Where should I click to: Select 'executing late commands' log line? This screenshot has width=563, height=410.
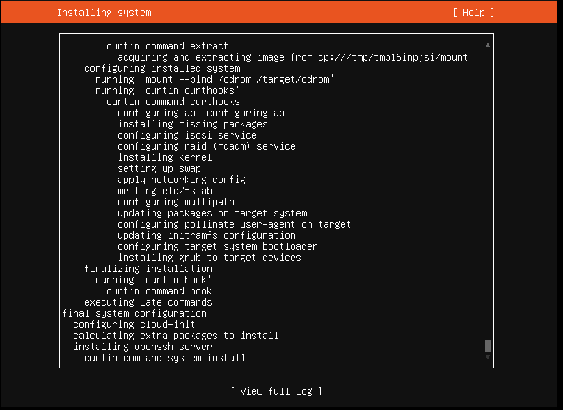pyautogui.click(x=148, y=302)
